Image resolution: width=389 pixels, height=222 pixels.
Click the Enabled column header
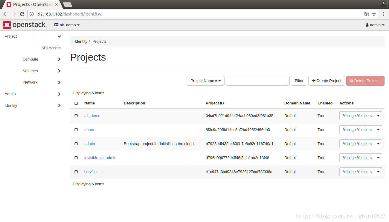(x=325, y=103)
